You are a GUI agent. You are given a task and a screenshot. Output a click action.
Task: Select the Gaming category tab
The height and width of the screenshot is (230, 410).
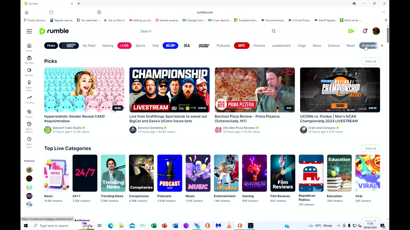point(108,46)
